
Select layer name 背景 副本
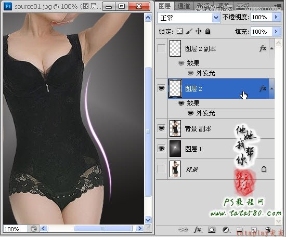198,128
